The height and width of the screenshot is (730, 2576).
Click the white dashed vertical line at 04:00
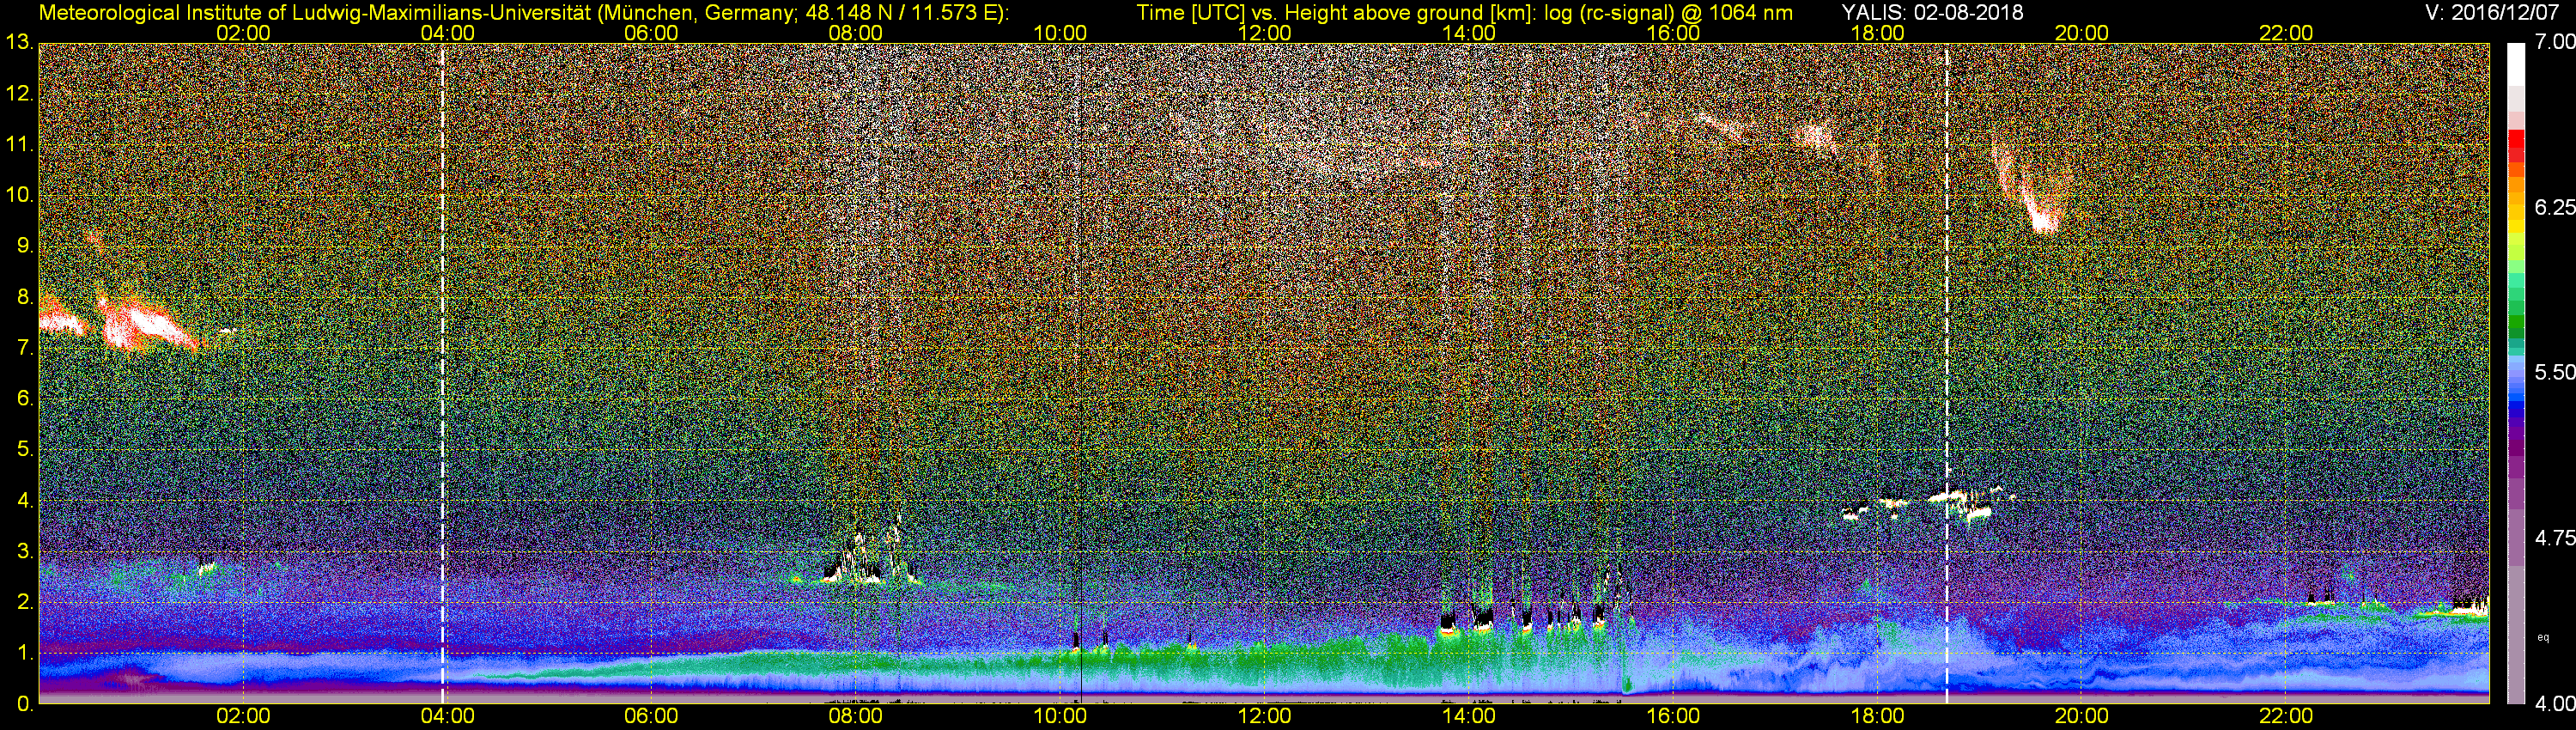pos(442,370)
